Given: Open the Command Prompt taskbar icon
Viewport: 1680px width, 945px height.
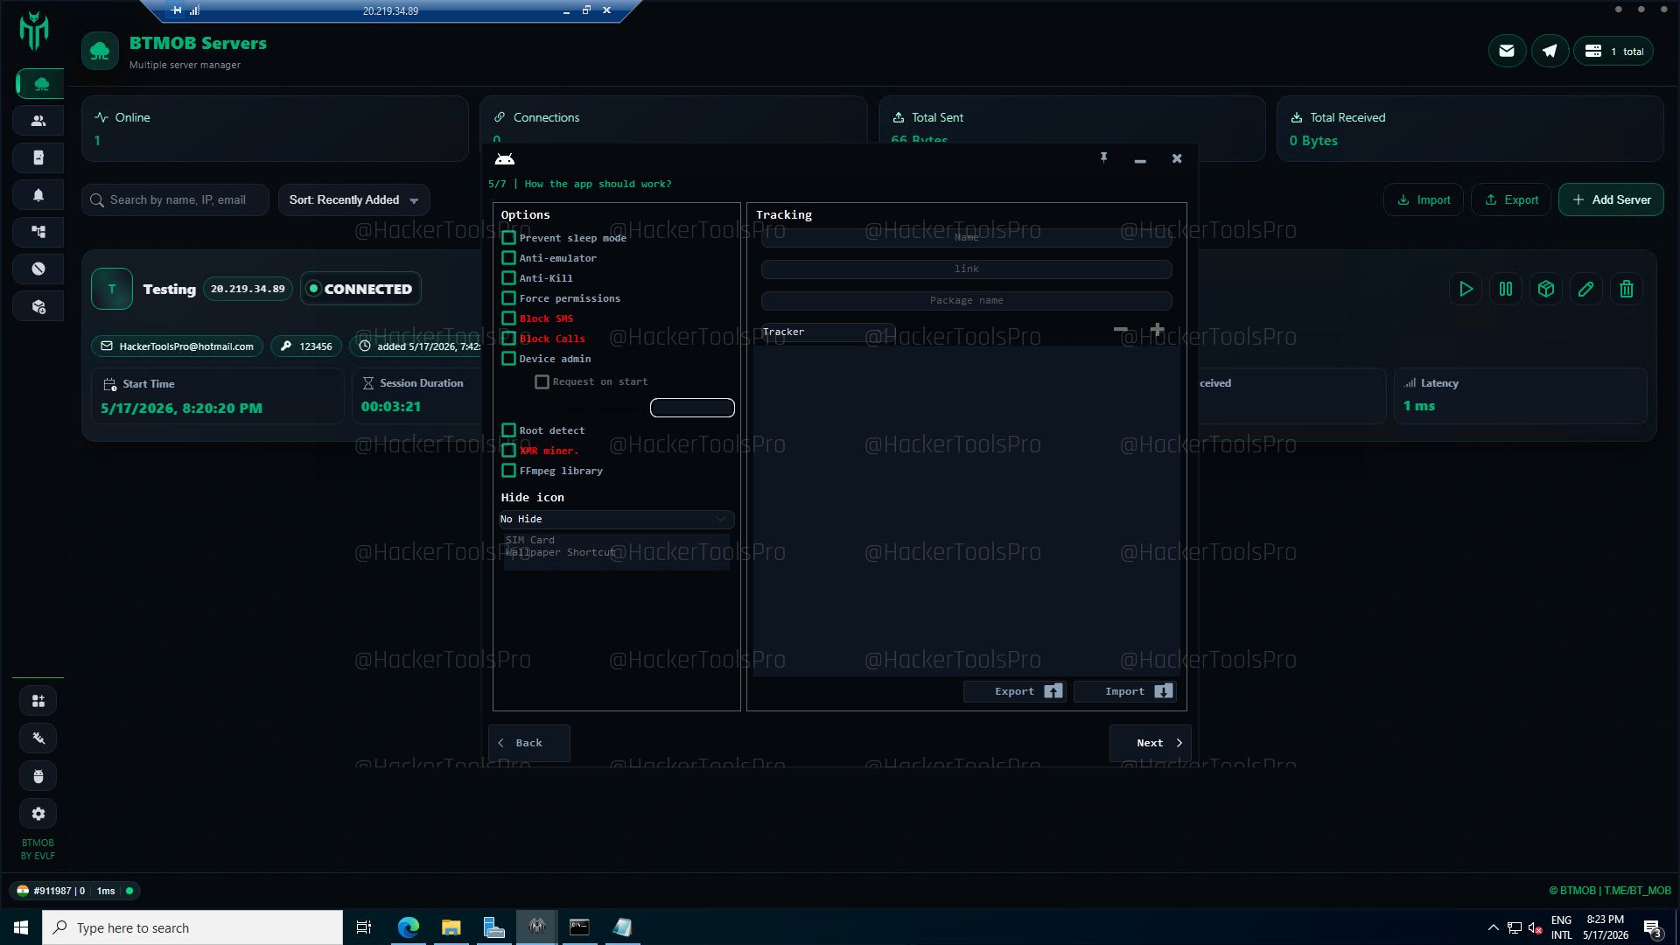Looking at the screenshot, I should 579,927.
